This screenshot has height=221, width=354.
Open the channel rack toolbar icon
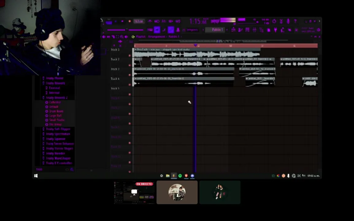tap(248, 30)
